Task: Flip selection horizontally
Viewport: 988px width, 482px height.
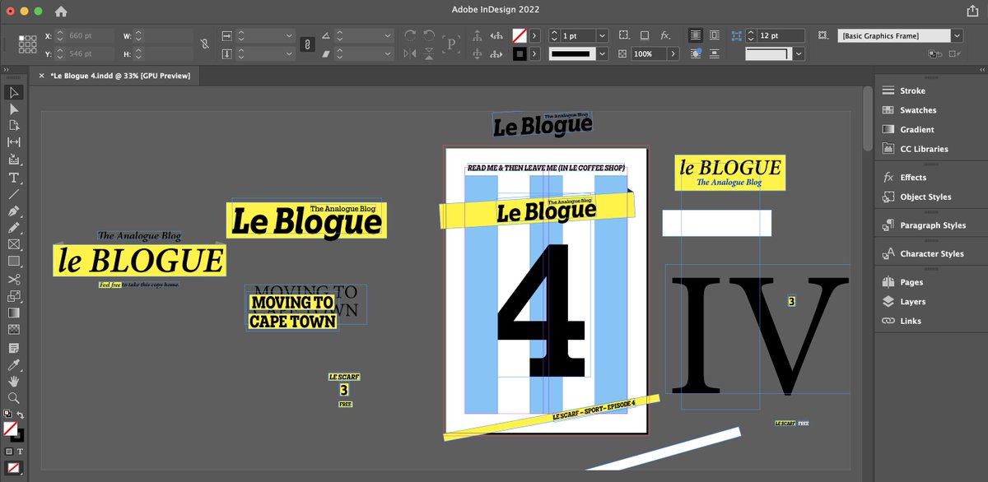Action: [410, 53]
